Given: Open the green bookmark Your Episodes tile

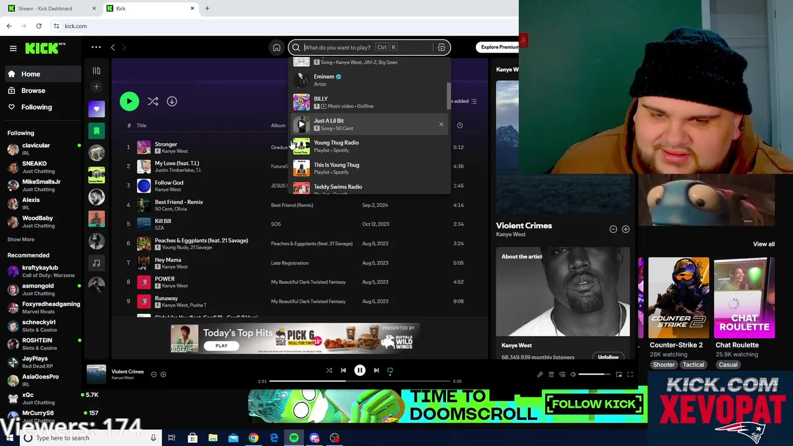Looking at the screenshot, I should pyautogui.click(x=96, y=131).
